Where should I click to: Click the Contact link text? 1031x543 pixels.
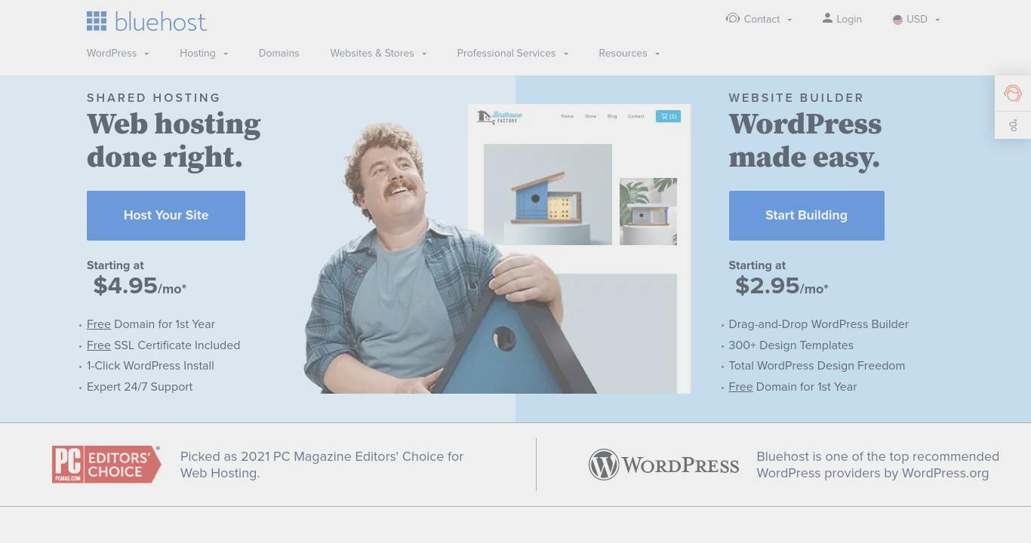pyautogui.click(x=762, y=19)
